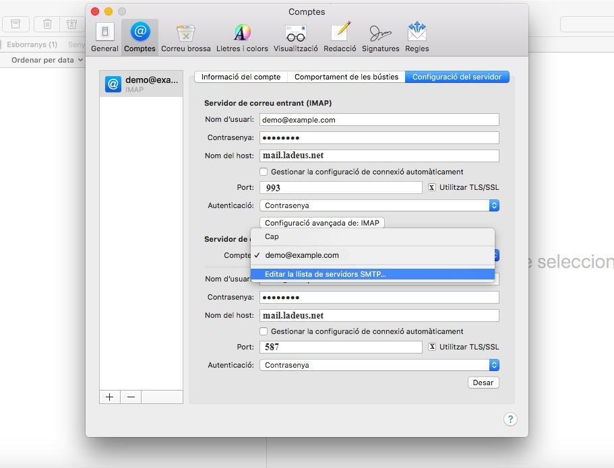This screenshot has height=468, width=614.
Task: Select the Comptes toolbar icon
Action: [140, 37]
